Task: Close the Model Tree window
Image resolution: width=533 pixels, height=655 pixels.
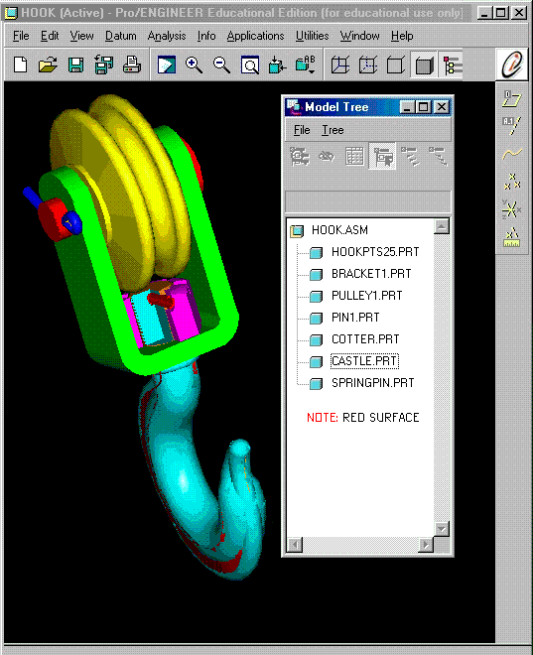Action: click(x=441, y=107)
